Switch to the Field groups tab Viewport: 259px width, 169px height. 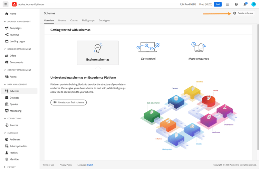pyautogui.click(x=88, y=20)
